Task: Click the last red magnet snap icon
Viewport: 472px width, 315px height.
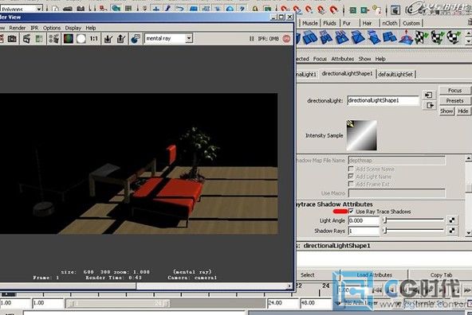Action: pos(333,10)
